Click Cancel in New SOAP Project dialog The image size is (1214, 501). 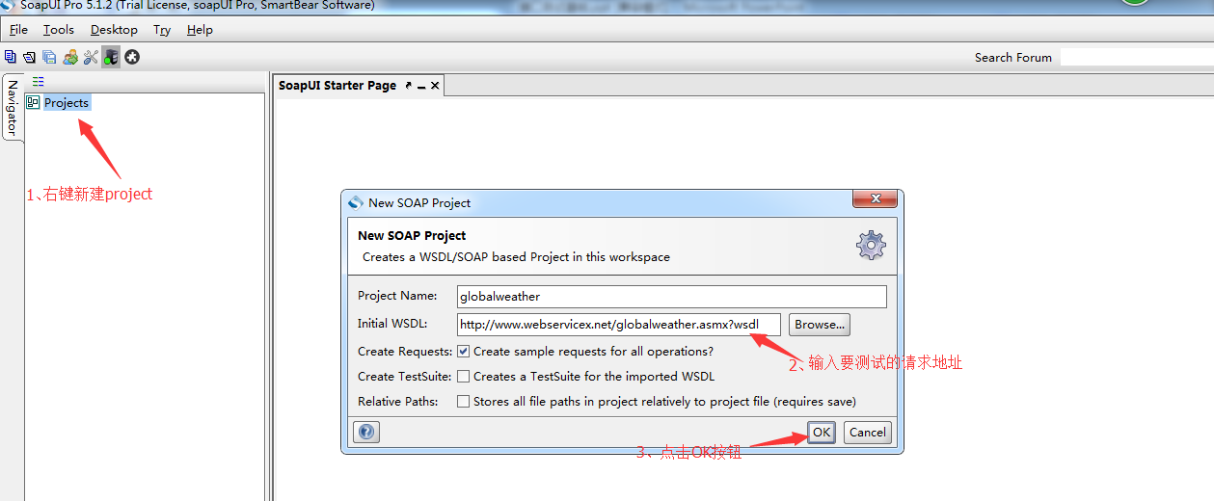click(868, 433)
